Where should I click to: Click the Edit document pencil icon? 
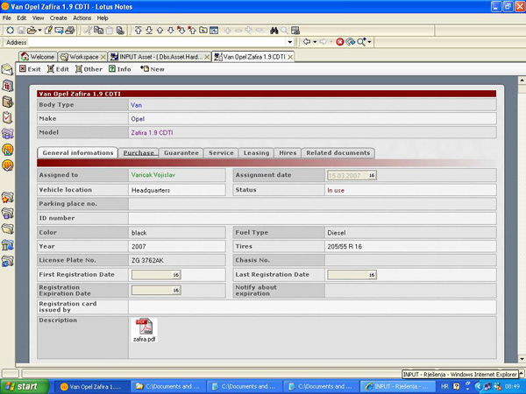(48, 31)
